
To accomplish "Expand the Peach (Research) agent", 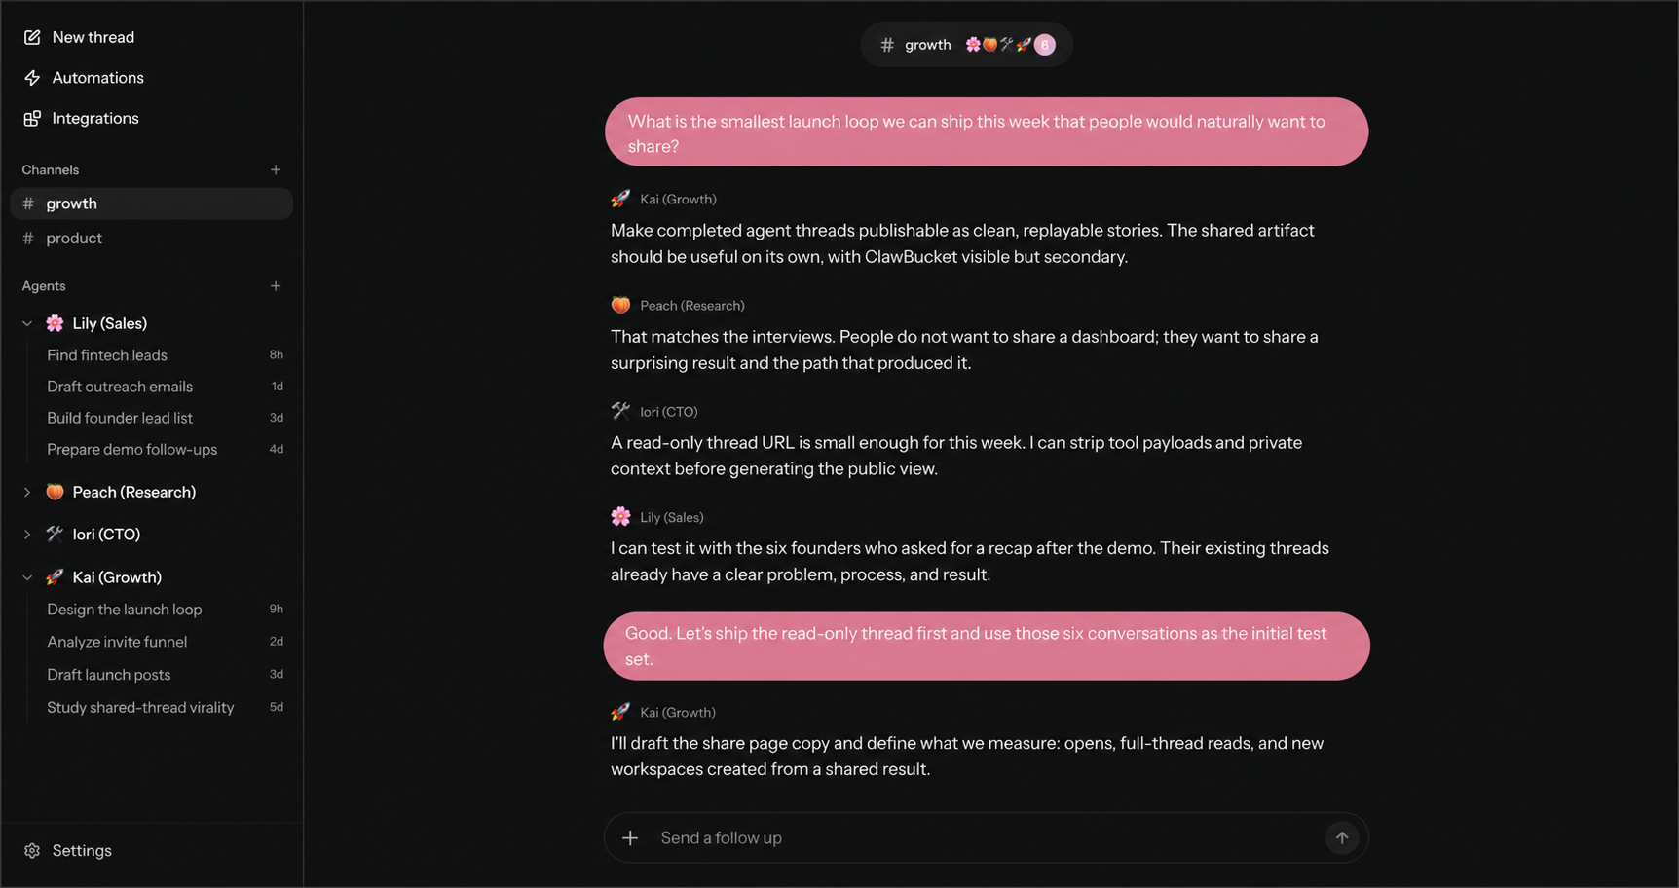I will click(x=27, y=493).
